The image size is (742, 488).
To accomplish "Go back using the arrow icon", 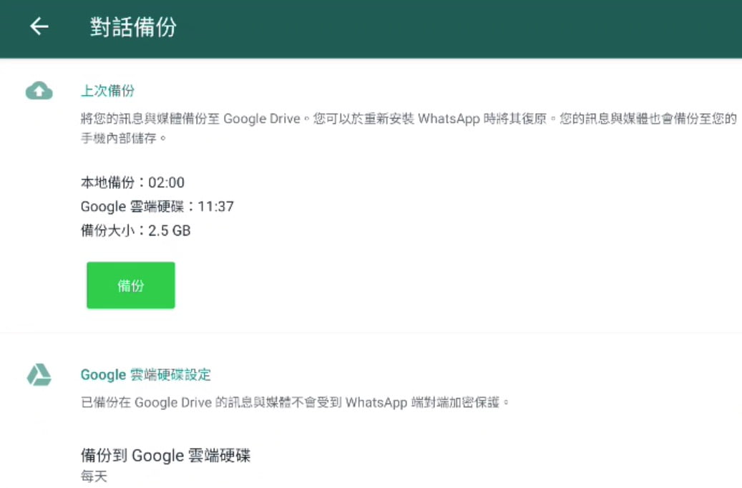I will pyautogui.click(x=39, y=26).
